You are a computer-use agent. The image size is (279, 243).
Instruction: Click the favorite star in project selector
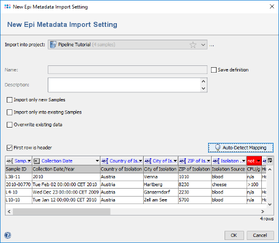pos(193,45)
